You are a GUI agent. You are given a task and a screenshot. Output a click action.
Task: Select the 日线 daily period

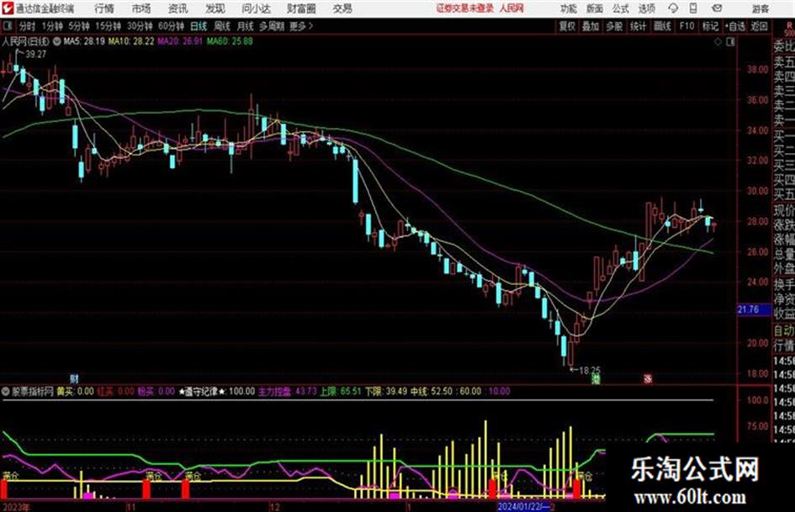point(199,26)
